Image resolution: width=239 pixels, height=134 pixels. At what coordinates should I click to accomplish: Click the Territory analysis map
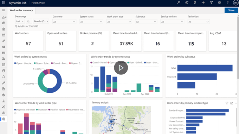tap(121, 120)
